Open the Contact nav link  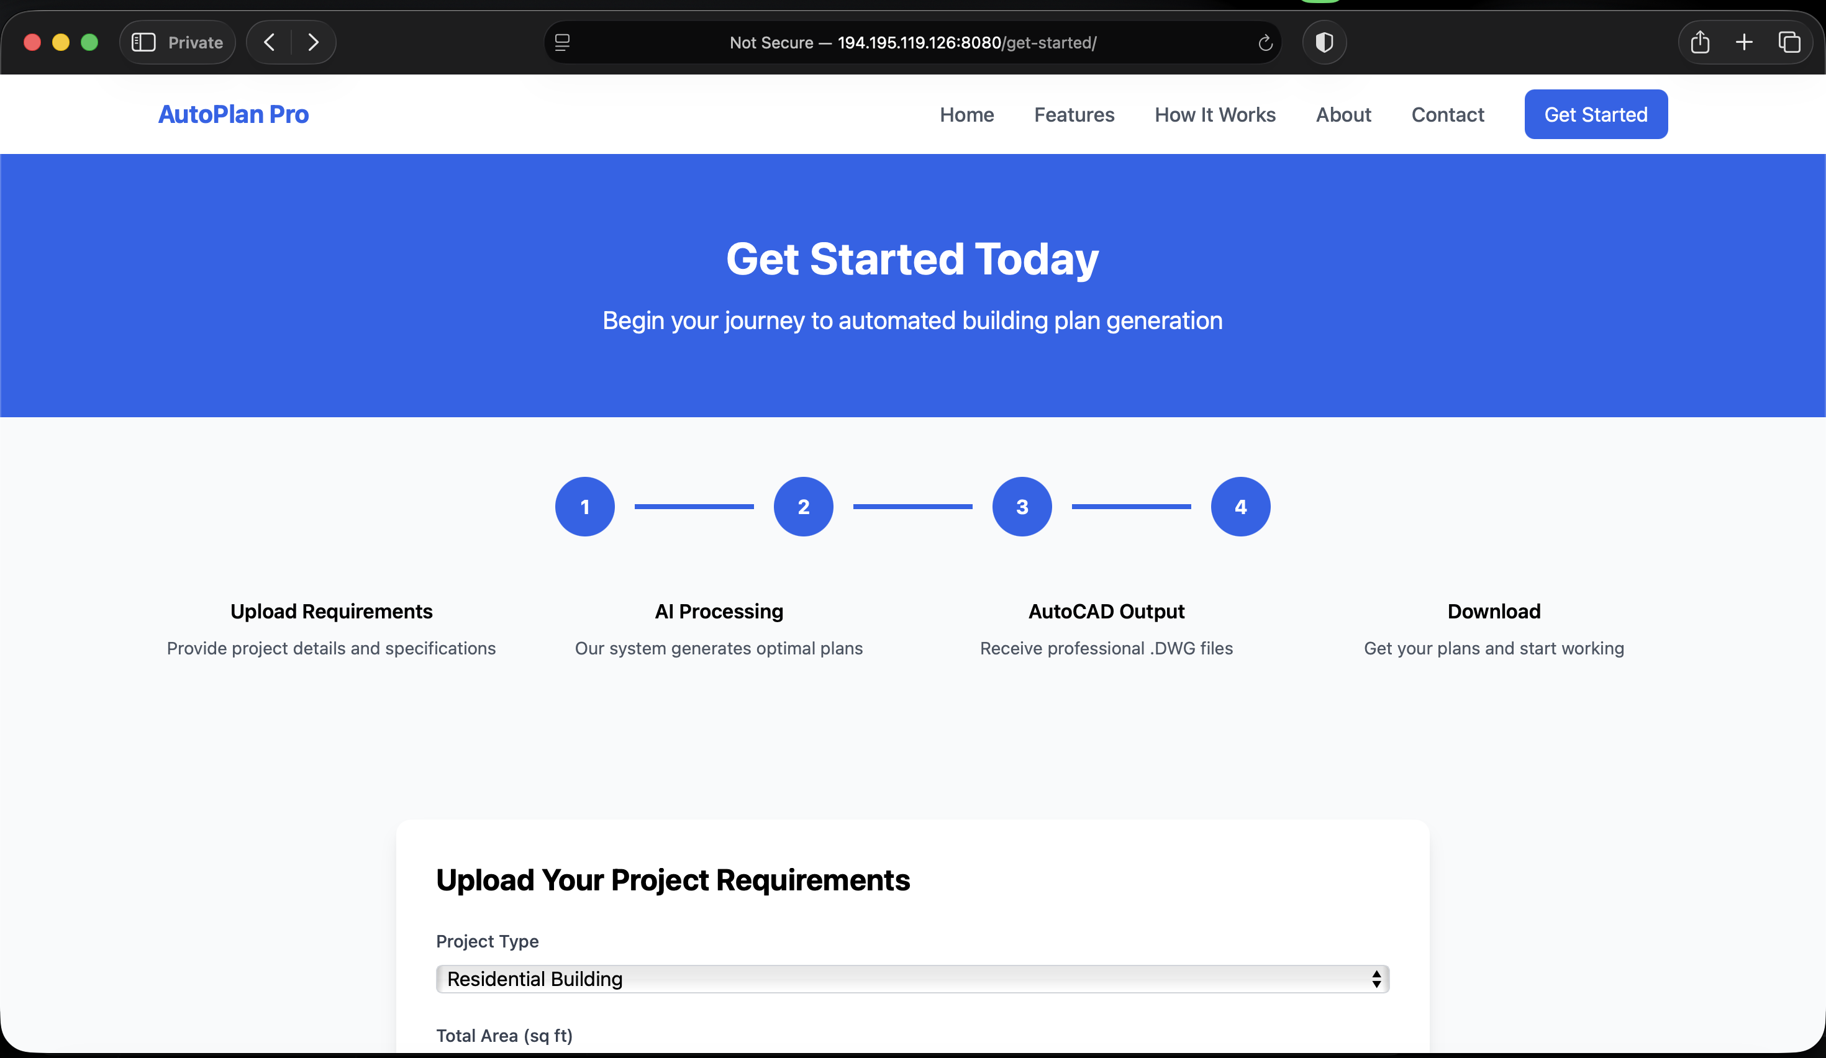[x=1447, y=114]
